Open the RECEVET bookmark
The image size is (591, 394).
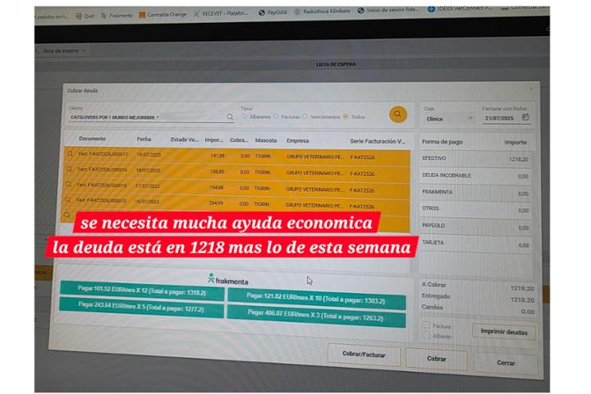pyautogui.click(x=221, y=14)
